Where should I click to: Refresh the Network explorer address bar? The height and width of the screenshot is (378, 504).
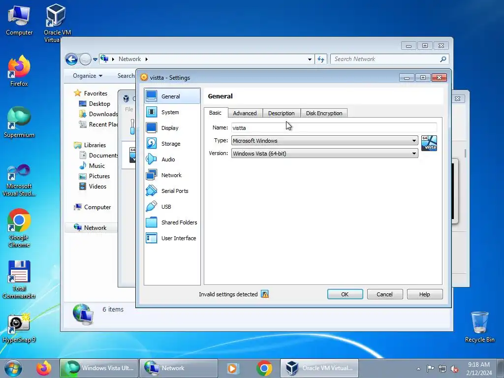point(321,59)
